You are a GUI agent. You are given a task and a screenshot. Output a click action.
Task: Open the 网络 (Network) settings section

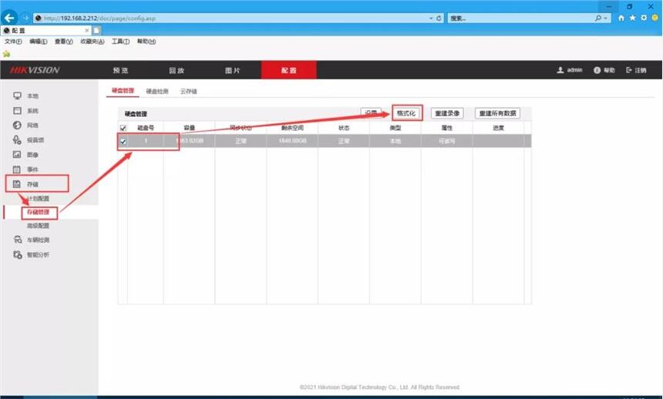pos(32,125)
